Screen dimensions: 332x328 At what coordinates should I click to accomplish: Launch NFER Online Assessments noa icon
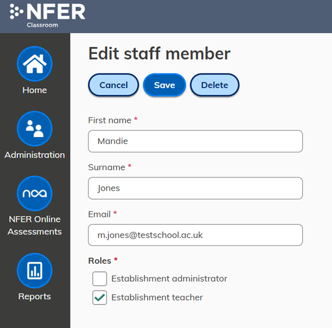[34, 193]
